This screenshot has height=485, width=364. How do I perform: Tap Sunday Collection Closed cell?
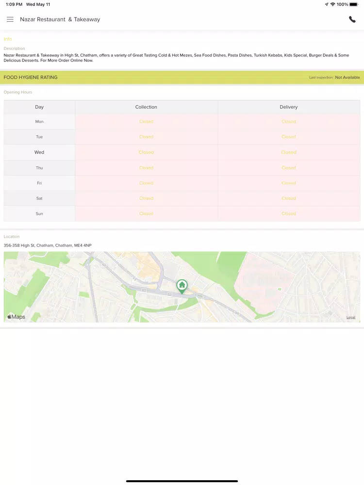pos(146,214)
